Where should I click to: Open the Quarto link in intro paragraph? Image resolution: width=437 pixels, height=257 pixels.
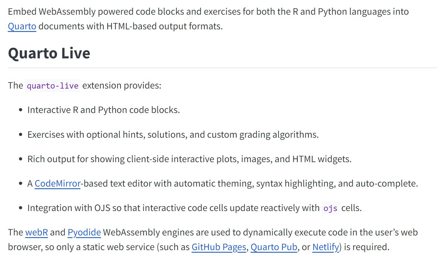[x=22, y=26]
